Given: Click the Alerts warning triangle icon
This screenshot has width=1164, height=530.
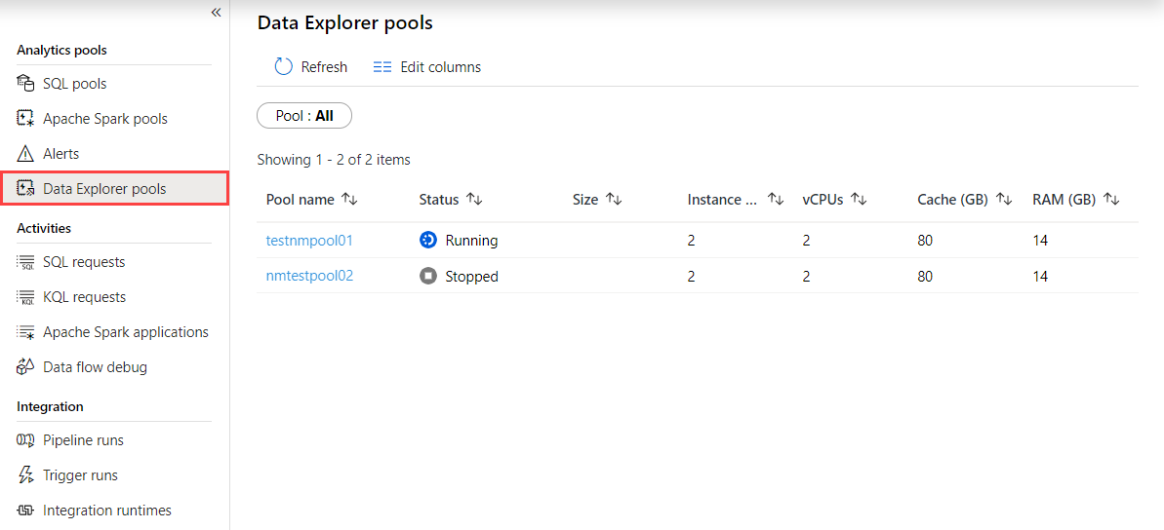Looking at the screenshot, I should (x=25, y=153).
